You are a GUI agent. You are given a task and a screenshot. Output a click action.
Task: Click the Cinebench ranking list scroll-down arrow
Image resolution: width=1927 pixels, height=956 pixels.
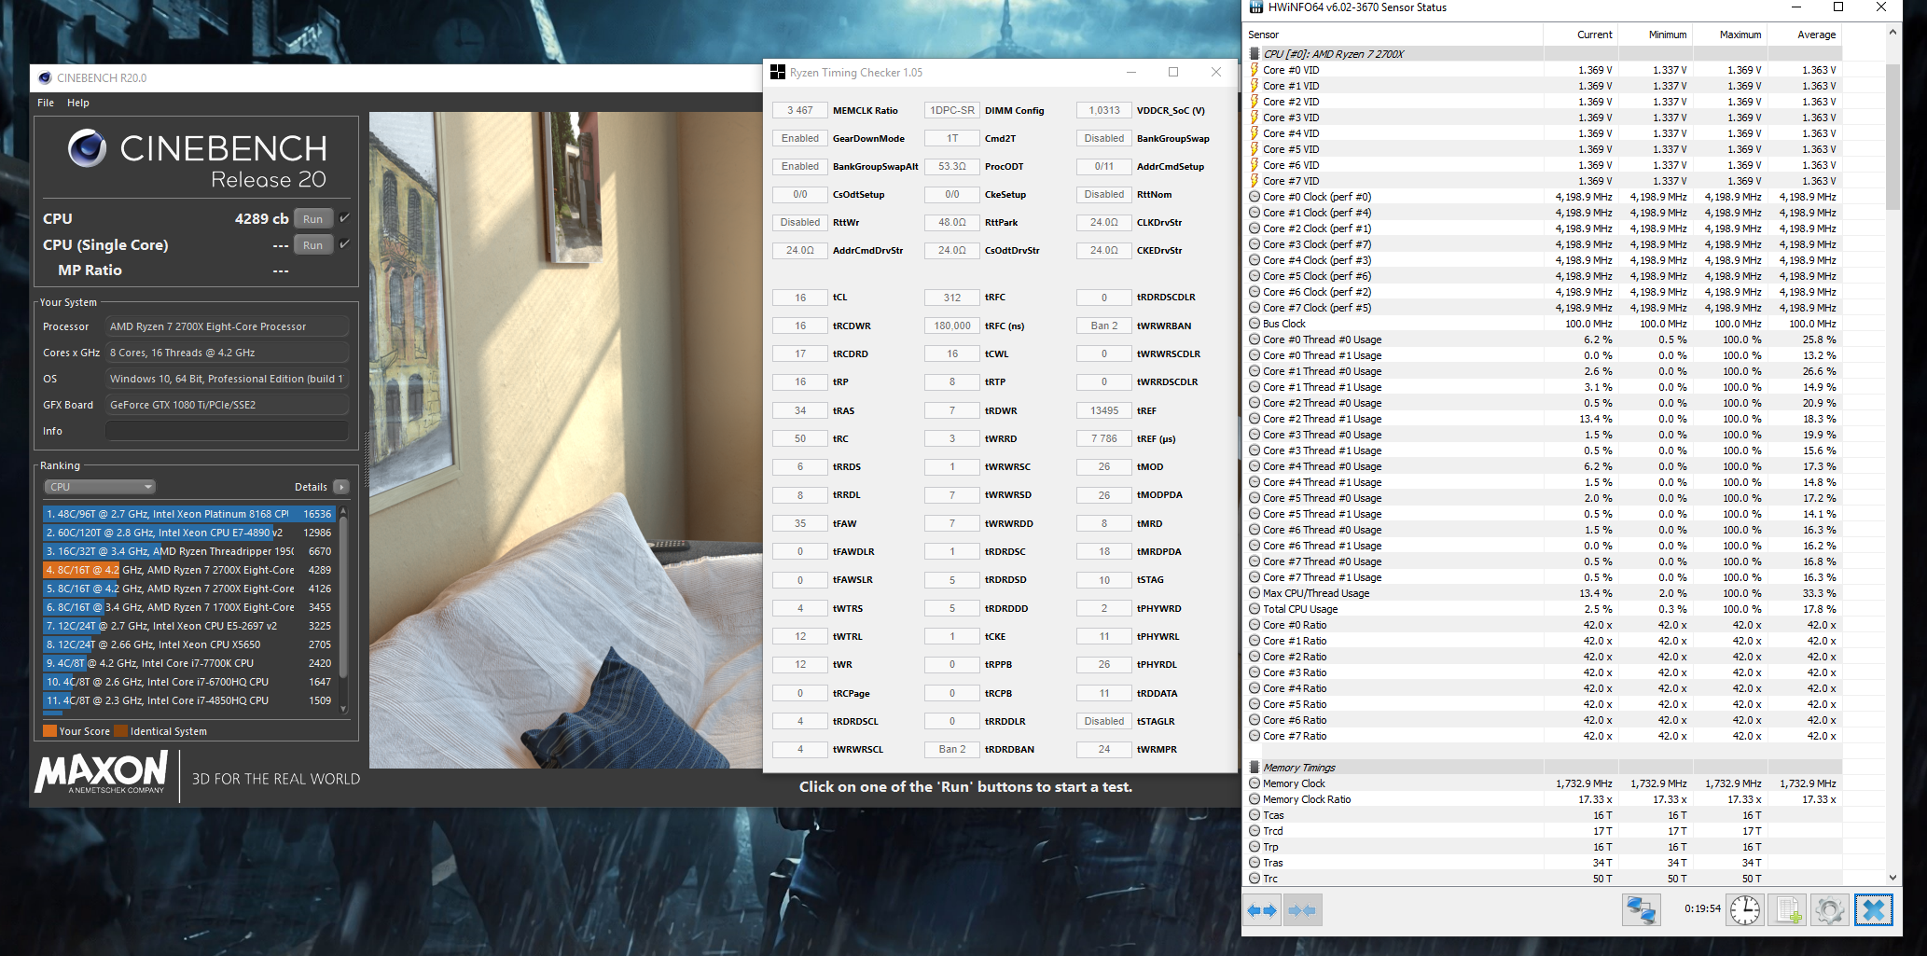[343, 709]
